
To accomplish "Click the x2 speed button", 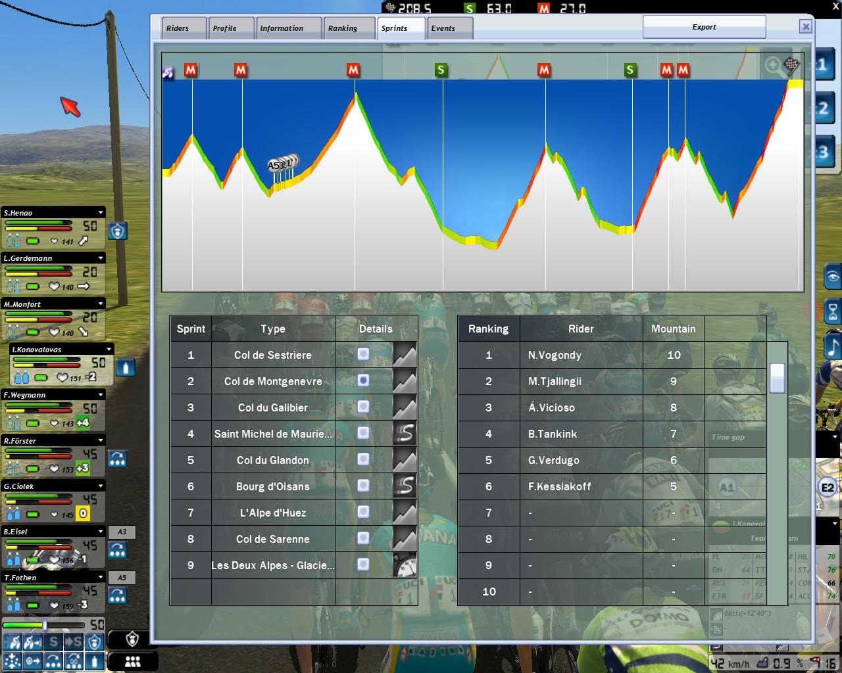I will point(821,109).
